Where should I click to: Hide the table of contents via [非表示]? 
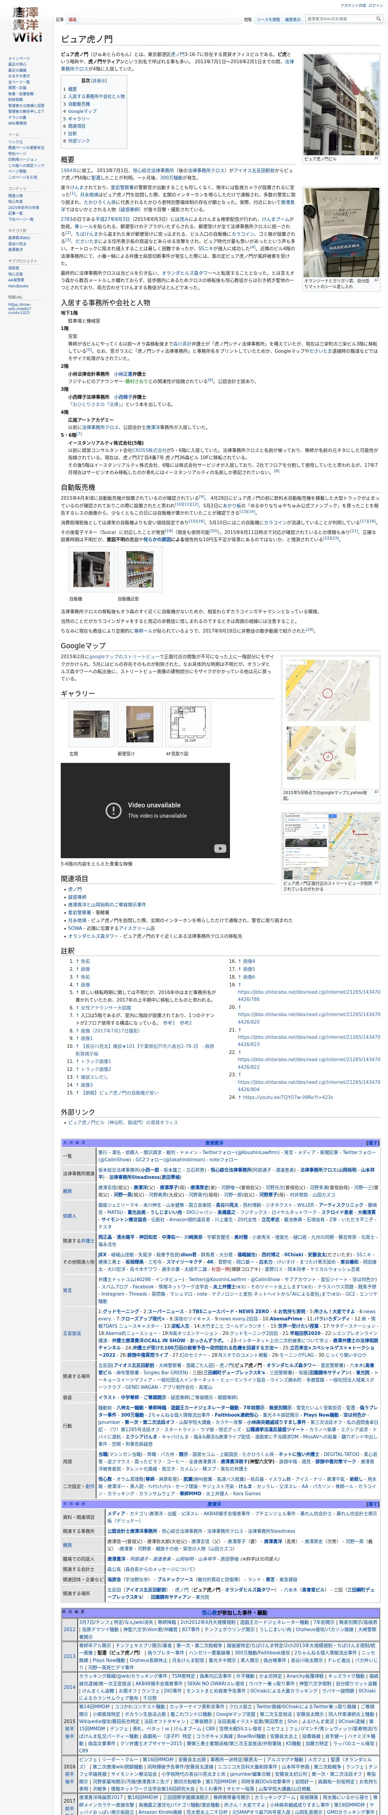99,80
